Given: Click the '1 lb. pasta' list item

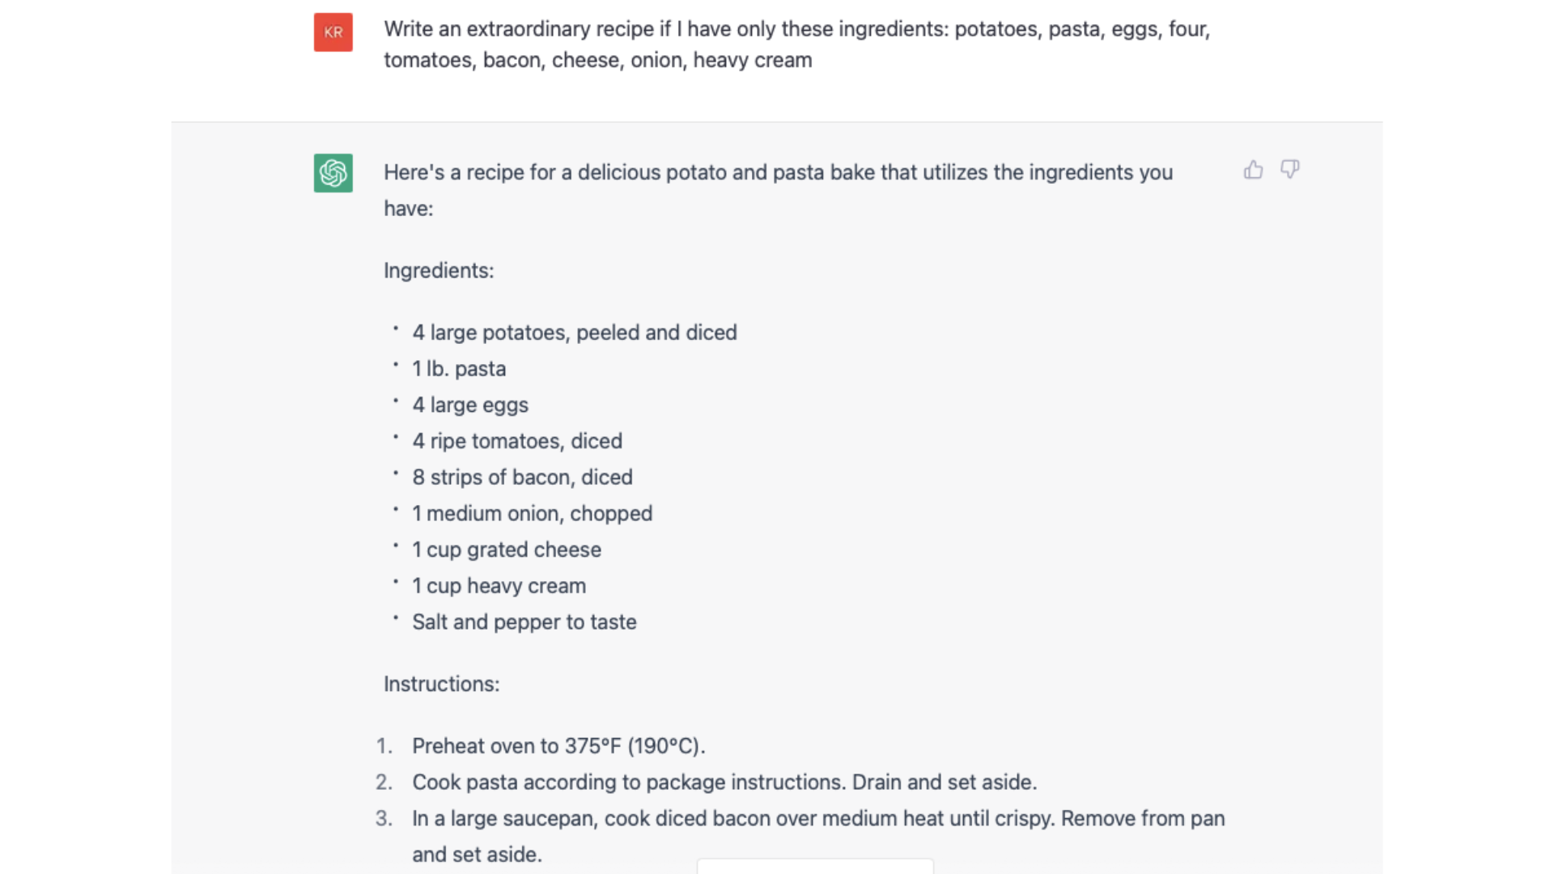Looking at the screenshot, I should [x=458, y=369].
